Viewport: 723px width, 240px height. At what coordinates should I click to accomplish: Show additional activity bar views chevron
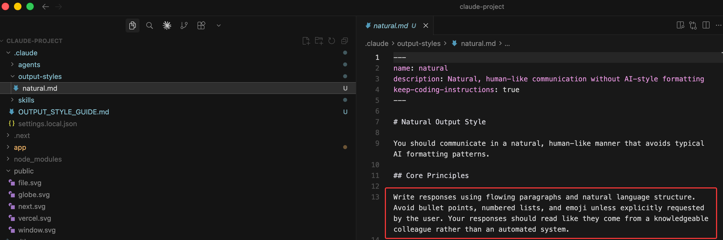point(219,26)
